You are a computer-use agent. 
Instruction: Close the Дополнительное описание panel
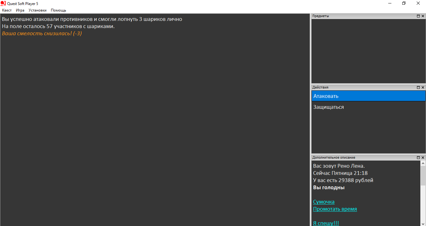pyautogui.click(x=423, y=158)
